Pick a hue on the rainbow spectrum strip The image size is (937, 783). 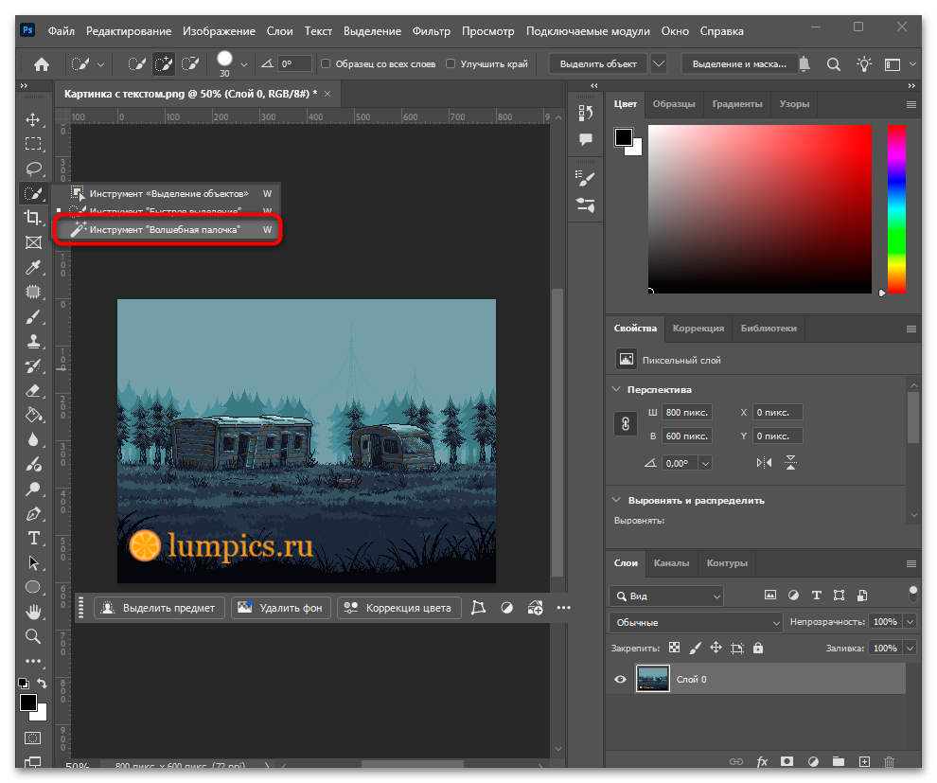[896, 209]
